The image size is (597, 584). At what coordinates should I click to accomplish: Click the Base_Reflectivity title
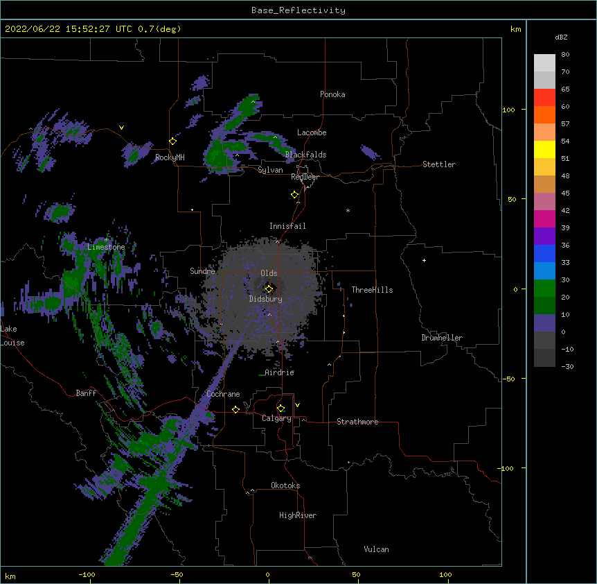pos(298,10)
